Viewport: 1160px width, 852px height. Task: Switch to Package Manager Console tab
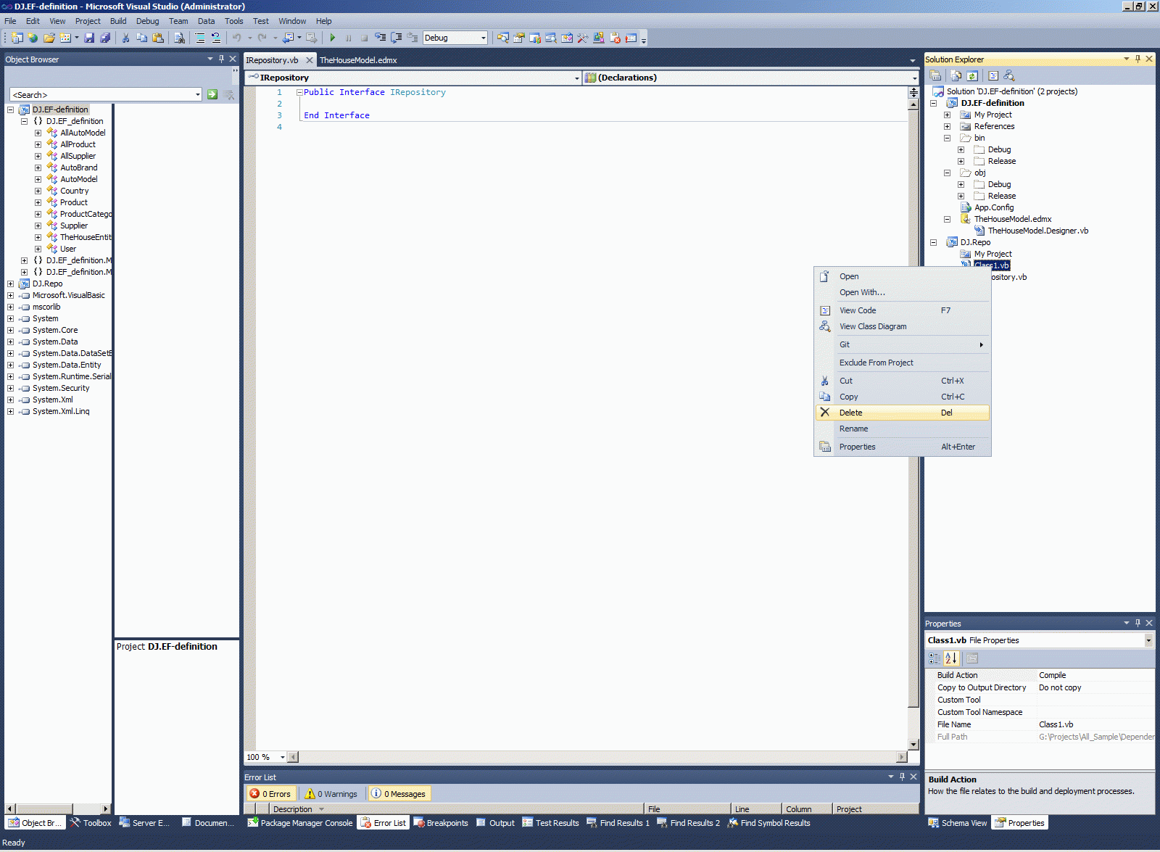(x=300, y=823)
